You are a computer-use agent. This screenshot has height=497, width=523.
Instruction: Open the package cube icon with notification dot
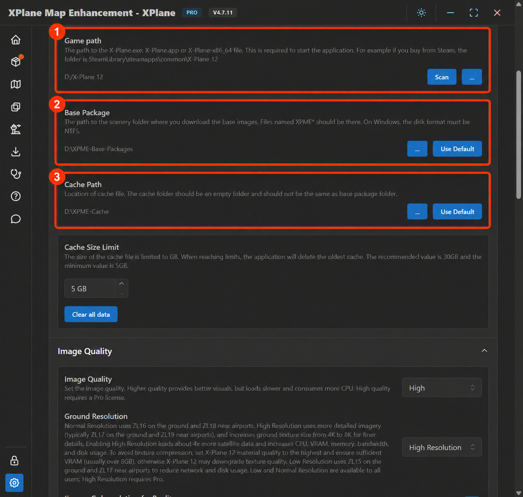pyautogui.click(x=15, y=62)
